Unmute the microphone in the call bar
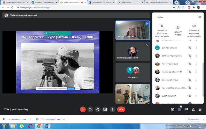Image resolution: width=206 pixels, height=129 pixels. point(83,109)
